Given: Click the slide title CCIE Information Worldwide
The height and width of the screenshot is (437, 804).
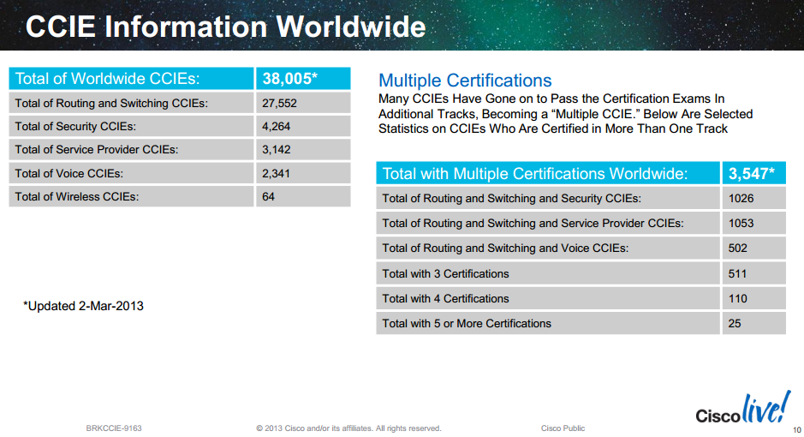Looking at the screenshot, I should (x=225, y=26).
